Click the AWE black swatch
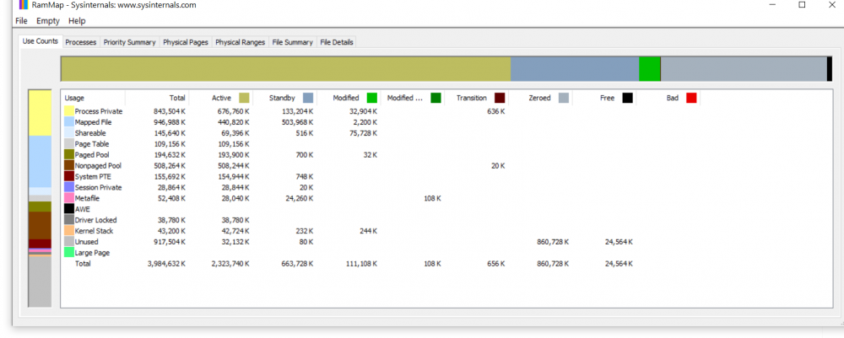 pos(69,209)
